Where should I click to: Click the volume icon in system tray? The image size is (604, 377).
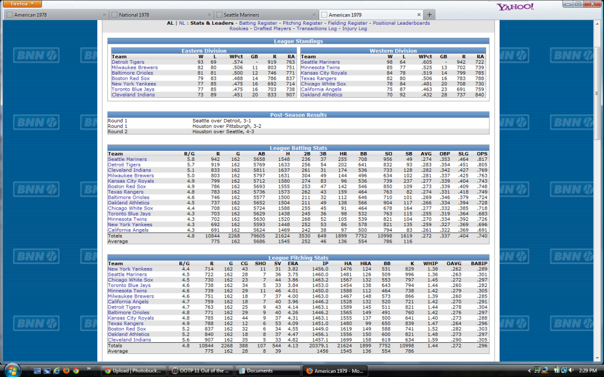(x=571, y=371)
